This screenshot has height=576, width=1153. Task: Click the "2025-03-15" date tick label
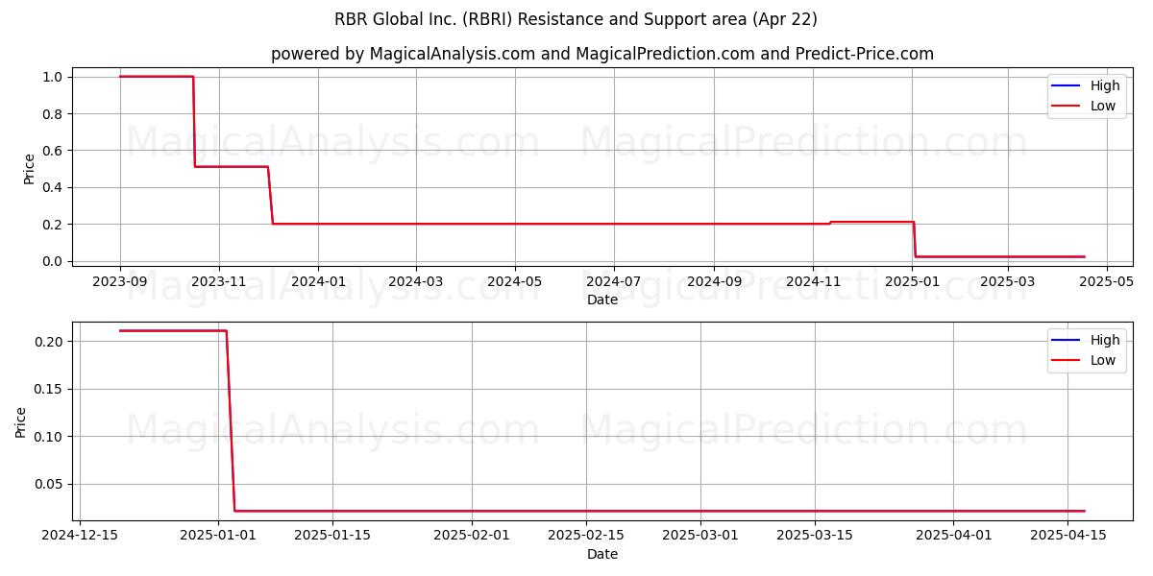coord(815,535)
